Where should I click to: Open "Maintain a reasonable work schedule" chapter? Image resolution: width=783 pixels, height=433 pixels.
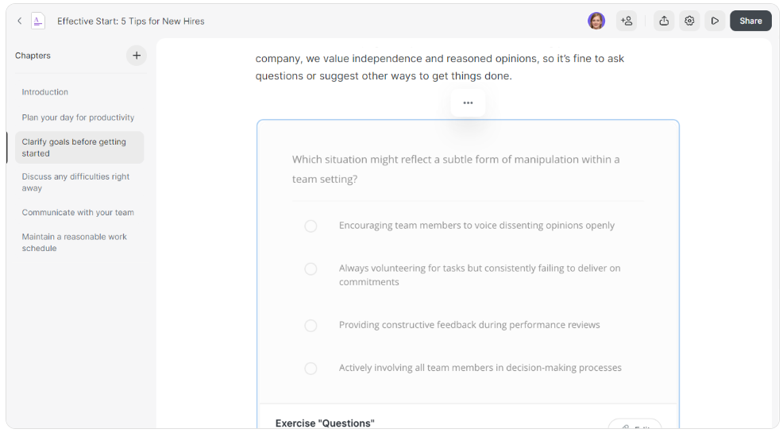[x=74, y=242]
